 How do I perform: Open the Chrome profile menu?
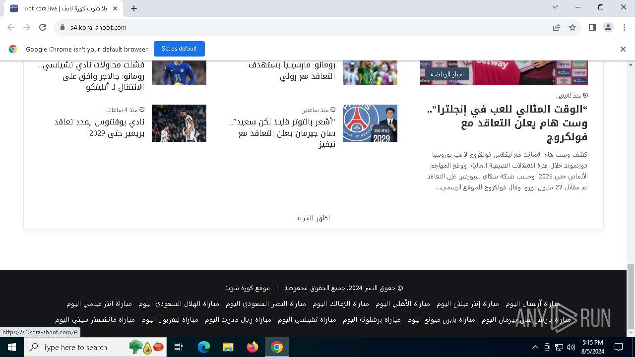pyautogui.click(x=608, y=28)
